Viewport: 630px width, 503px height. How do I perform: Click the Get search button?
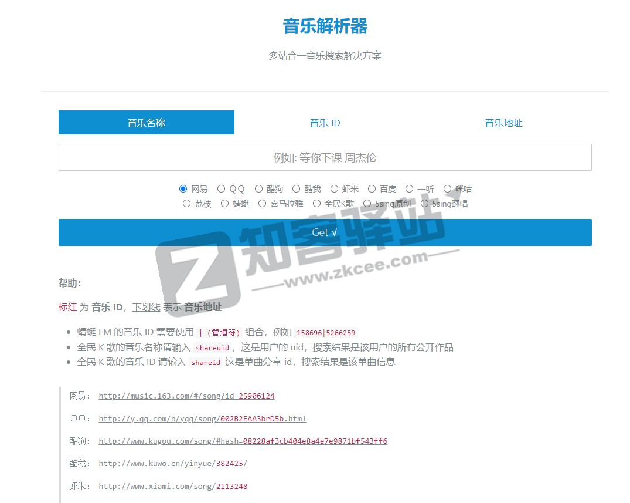tap(325, 232)
